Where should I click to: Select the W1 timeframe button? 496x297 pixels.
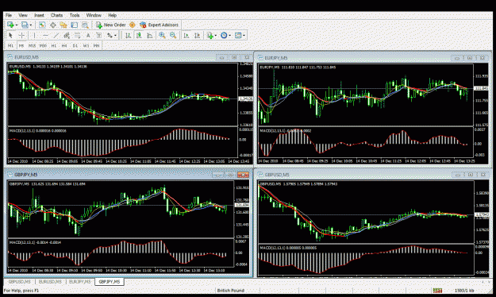[86, 46]
